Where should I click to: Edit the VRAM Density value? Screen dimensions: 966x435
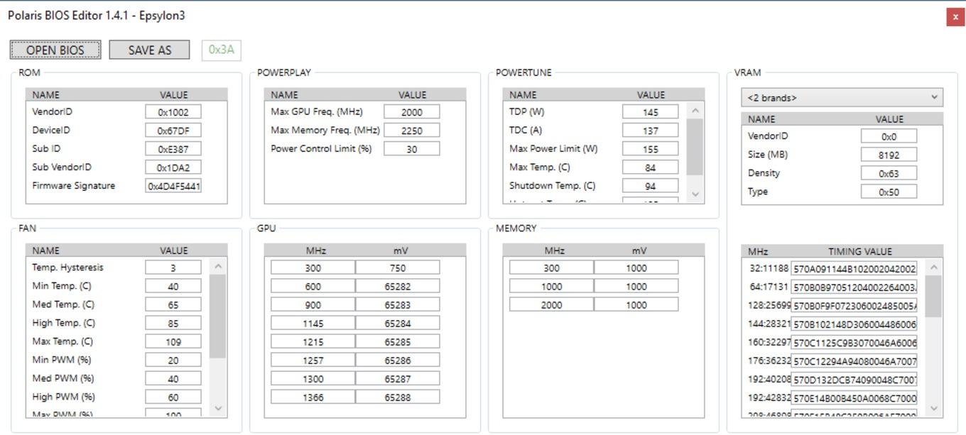[x=889, y=173]
